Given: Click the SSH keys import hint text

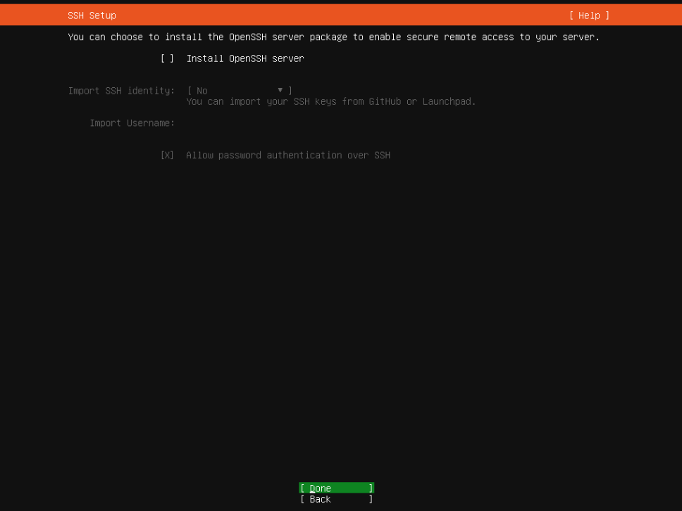Looking at the screenshot, I should tap(330, 101).
